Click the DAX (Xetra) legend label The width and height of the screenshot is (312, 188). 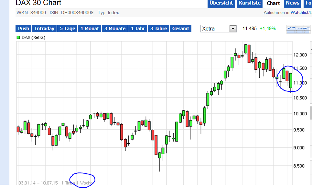coord(33,38)
